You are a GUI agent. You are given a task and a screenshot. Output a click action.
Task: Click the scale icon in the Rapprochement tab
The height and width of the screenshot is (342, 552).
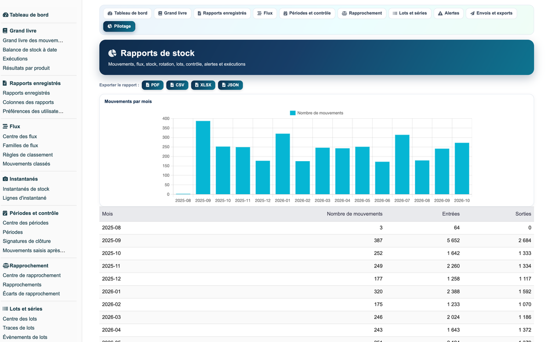point(345,13)
